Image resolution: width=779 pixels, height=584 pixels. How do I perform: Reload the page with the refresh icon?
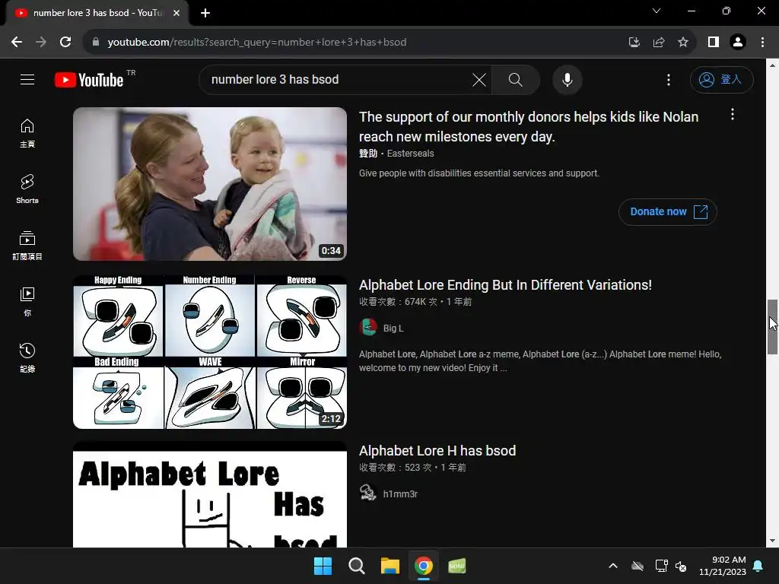coord(65,43)
